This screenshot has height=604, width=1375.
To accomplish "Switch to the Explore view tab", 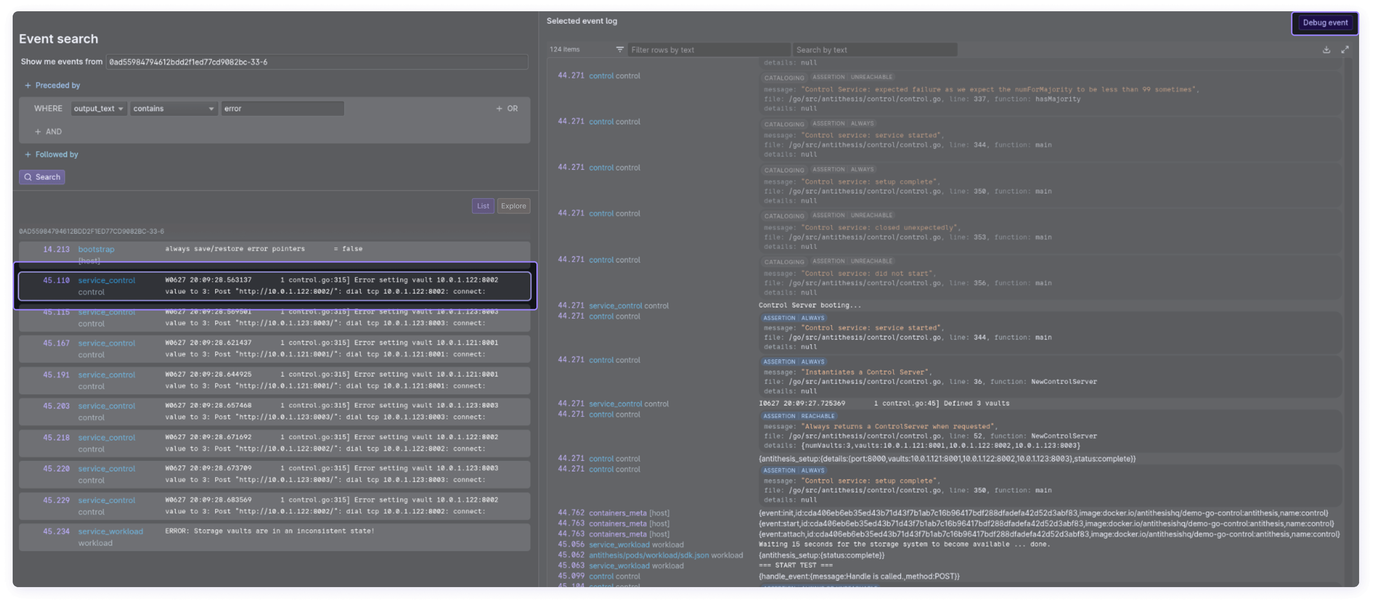I will tap(513, 206).
